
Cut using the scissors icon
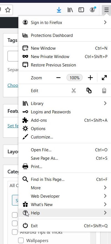point(74,90)
